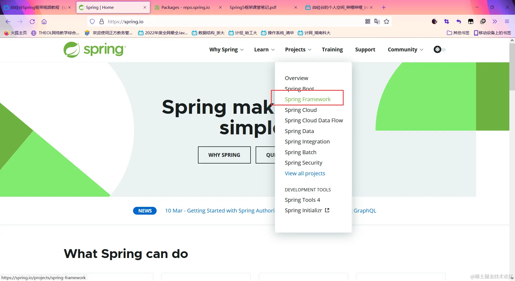The height and width of the screenshot is (281, 515).
Task: Click the WHY SPRING button
Action: pos(224,155)
